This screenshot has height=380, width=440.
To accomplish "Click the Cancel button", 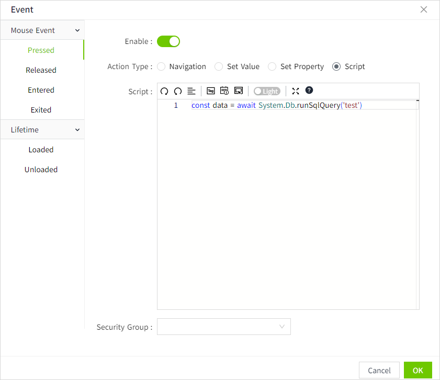I will coord(379,371).
